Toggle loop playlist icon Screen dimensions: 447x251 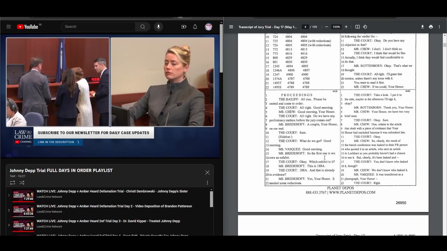coord(13,183)
